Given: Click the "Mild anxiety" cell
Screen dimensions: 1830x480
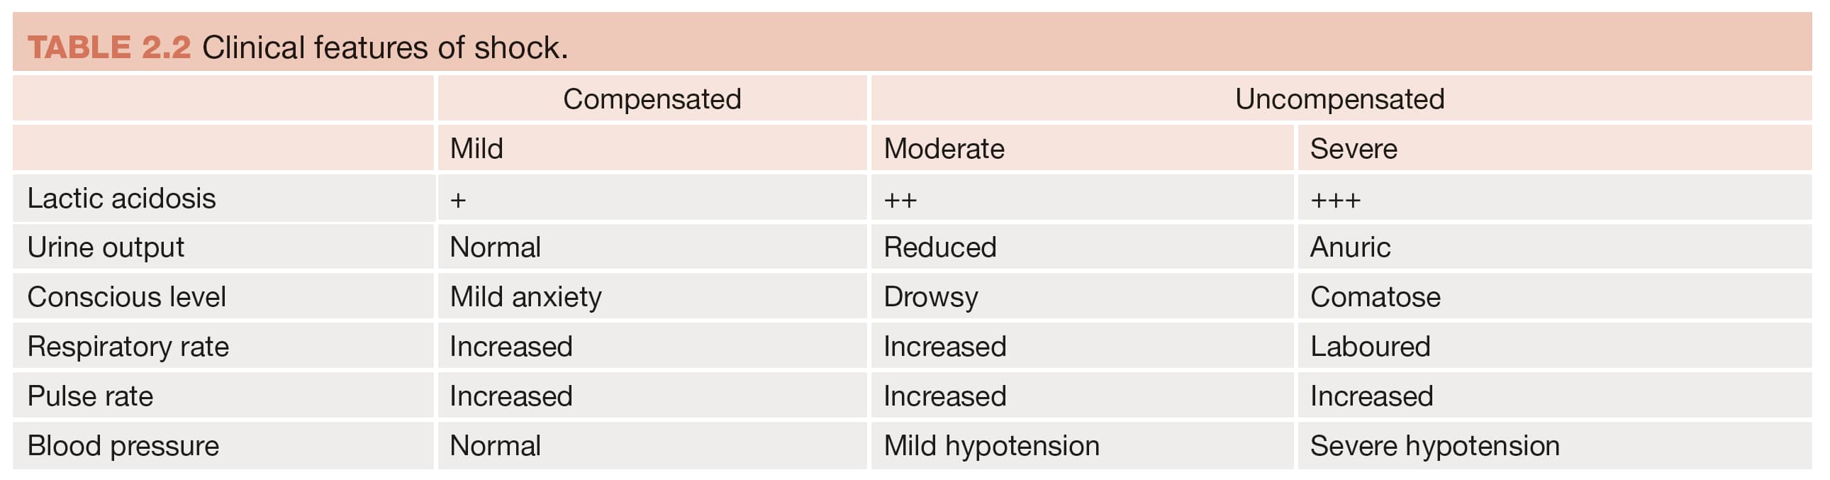Looking at the screenshot, I should [x=525, y=297].
